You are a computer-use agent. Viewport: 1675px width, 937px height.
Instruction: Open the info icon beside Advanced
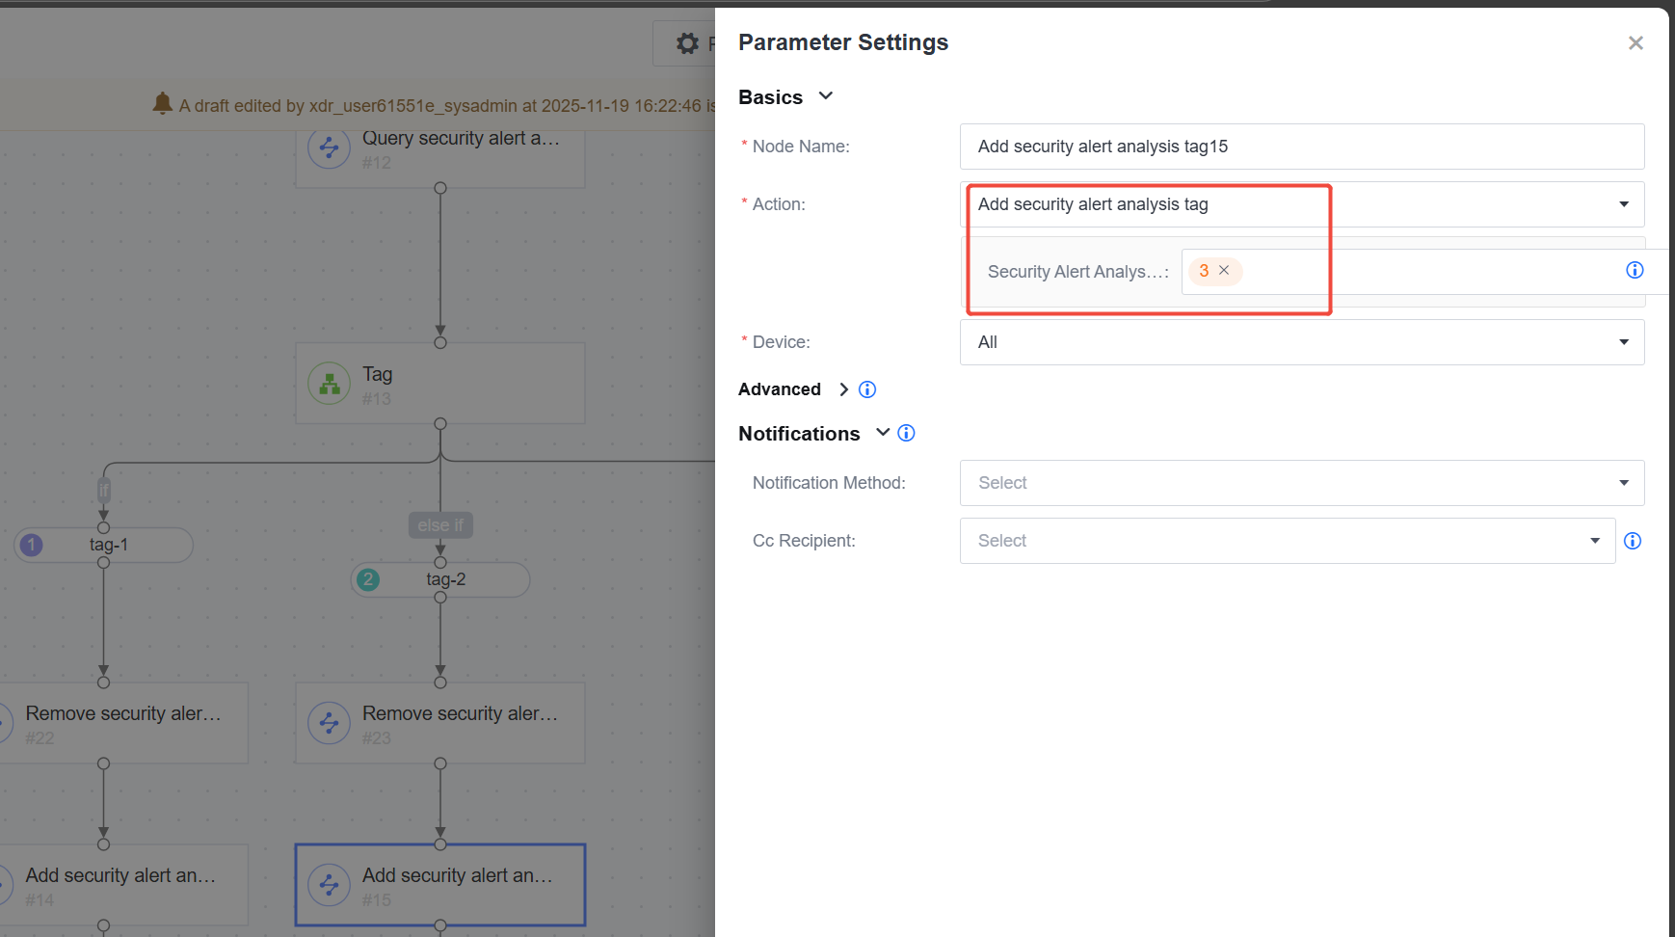click(x=867, y=389)
